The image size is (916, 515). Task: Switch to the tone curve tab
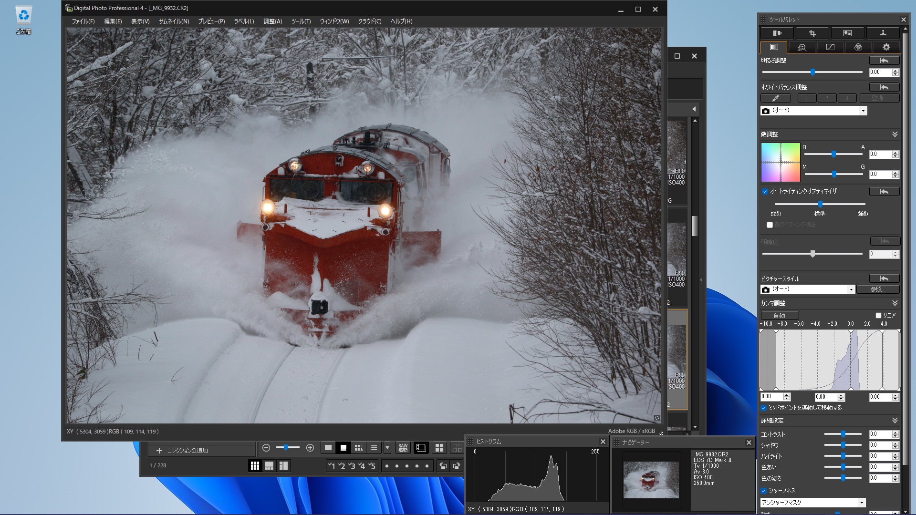[x=830, y=47]
